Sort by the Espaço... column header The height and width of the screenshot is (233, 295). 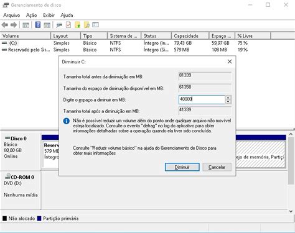coord(222,36)
